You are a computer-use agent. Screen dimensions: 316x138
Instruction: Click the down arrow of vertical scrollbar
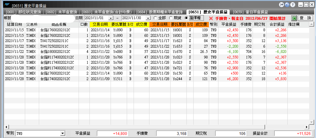(311, 122)
